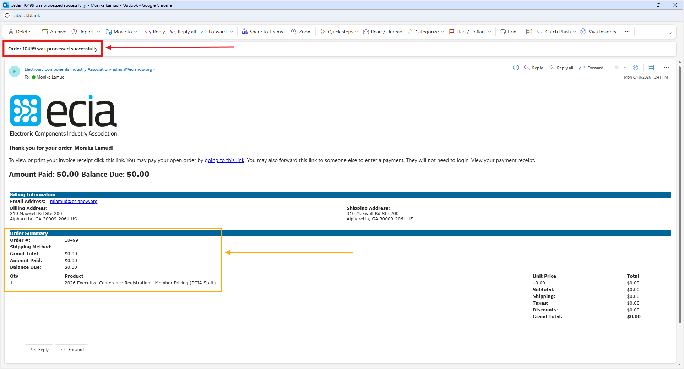This screenshot has height=369, width=684.
Task: Toggle Read / Unread status
Action: (383, 32)
